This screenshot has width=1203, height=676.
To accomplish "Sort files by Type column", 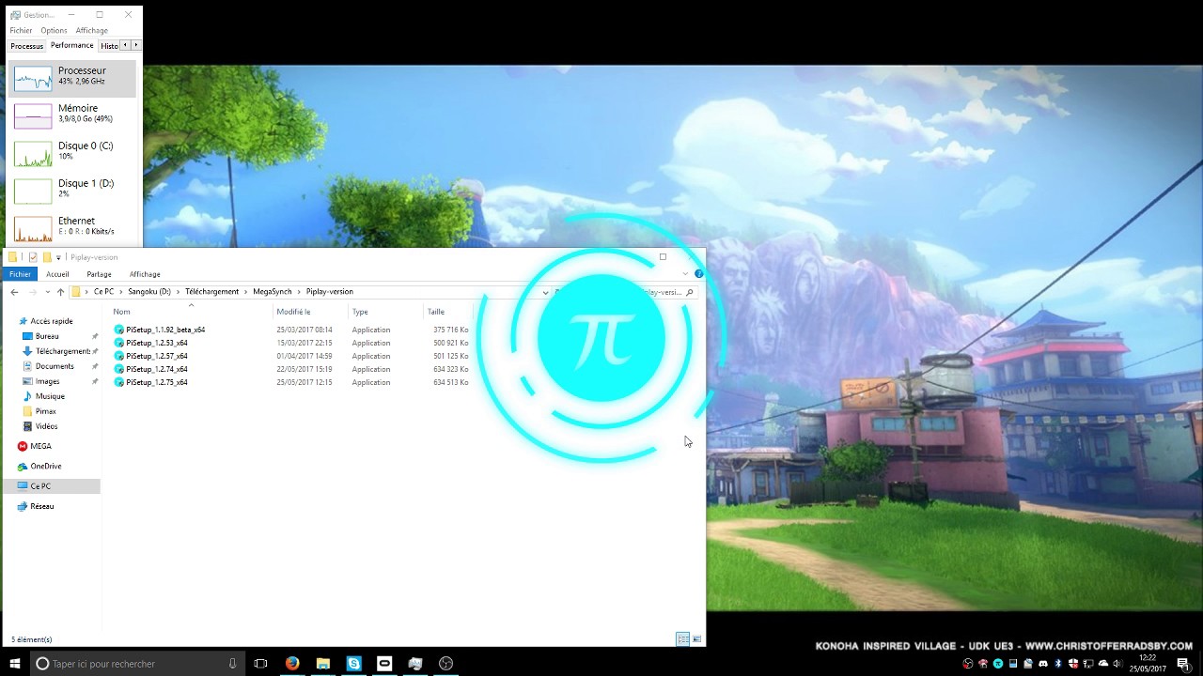I will 360,312.
